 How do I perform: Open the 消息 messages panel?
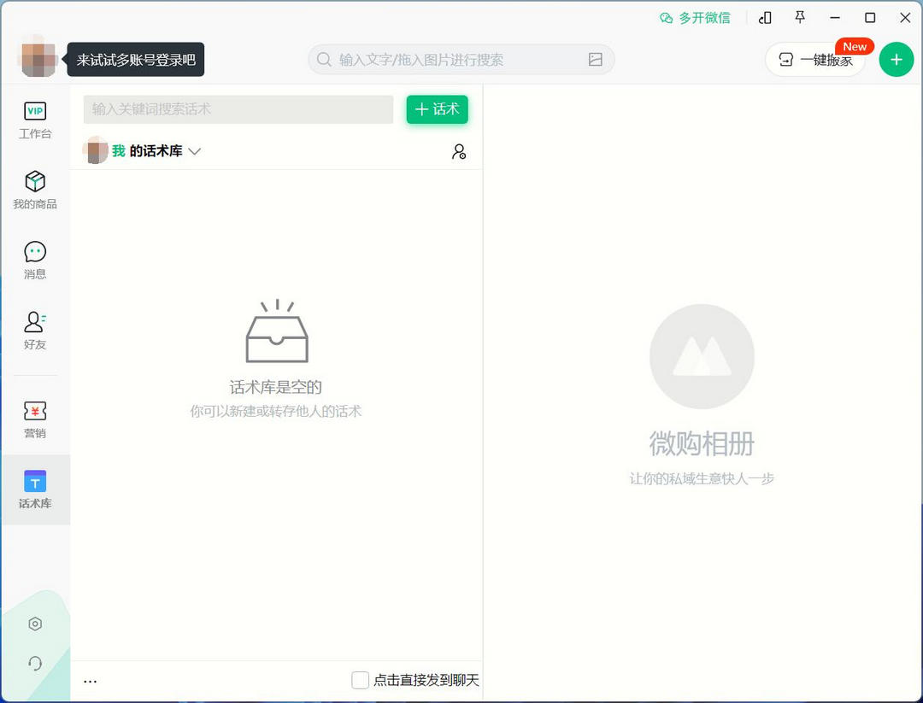click(x=35, y=259)
